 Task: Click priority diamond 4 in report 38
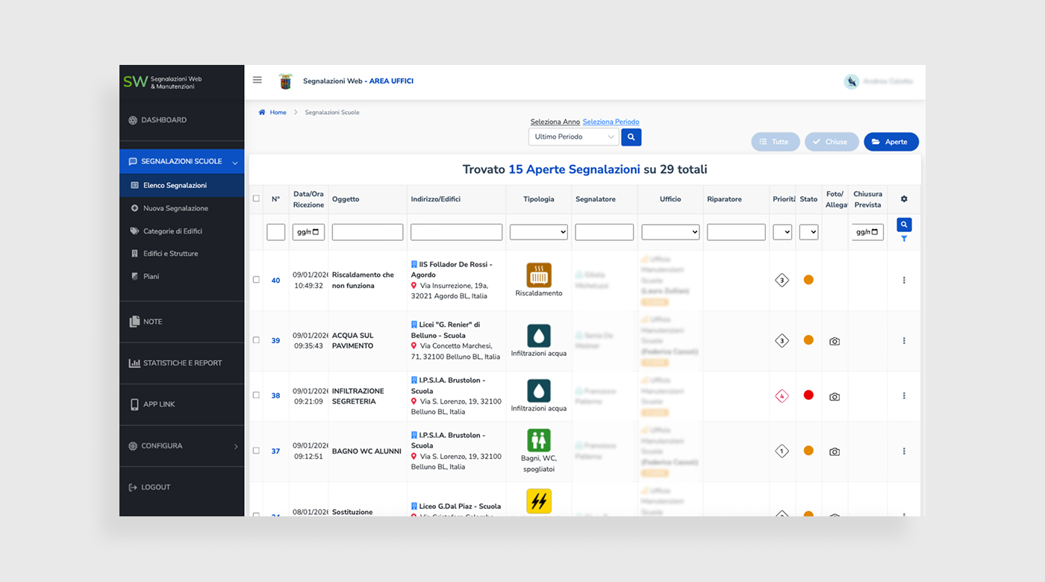[x=782, y=395]
